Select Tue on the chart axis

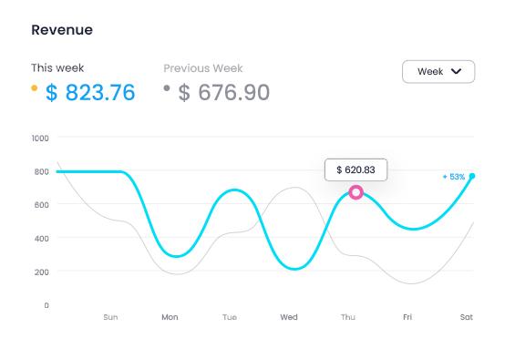(230, 317)
